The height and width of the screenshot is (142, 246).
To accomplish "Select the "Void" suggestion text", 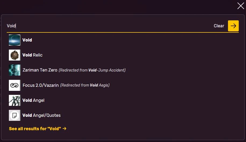I will (x=27, y=40).
